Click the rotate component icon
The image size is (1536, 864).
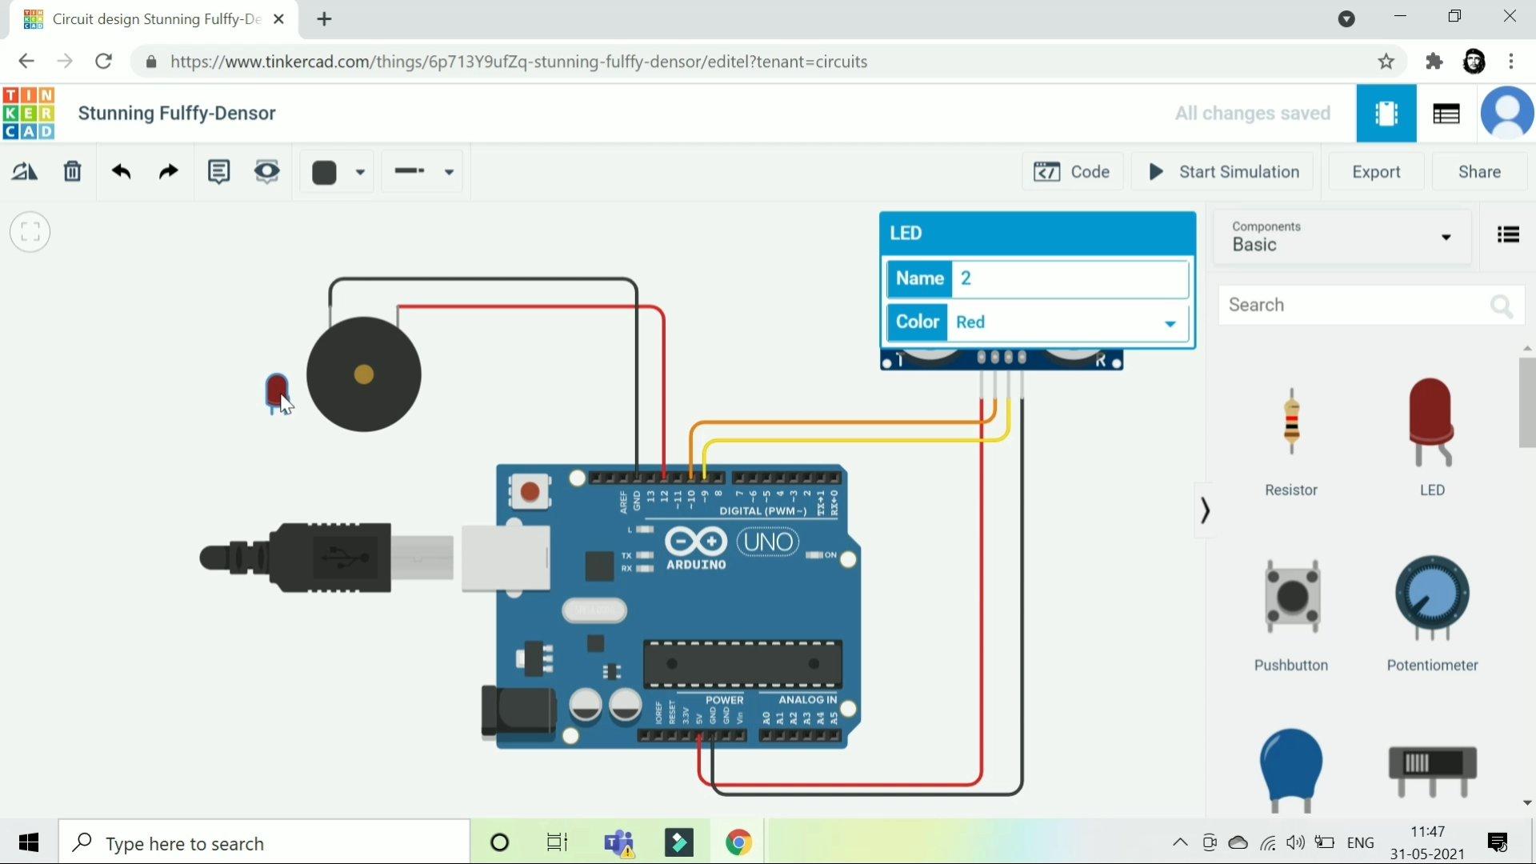pos(24,172)
